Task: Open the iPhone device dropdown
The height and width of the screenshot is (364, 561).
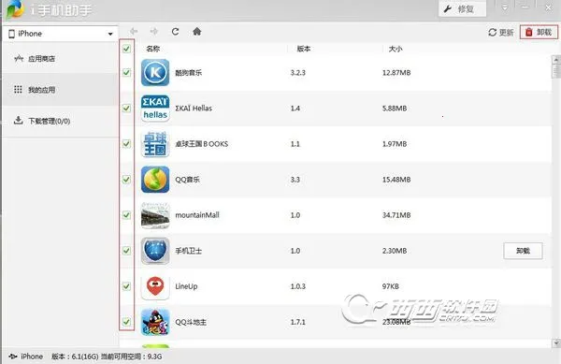Action: (x=60, y=34)
